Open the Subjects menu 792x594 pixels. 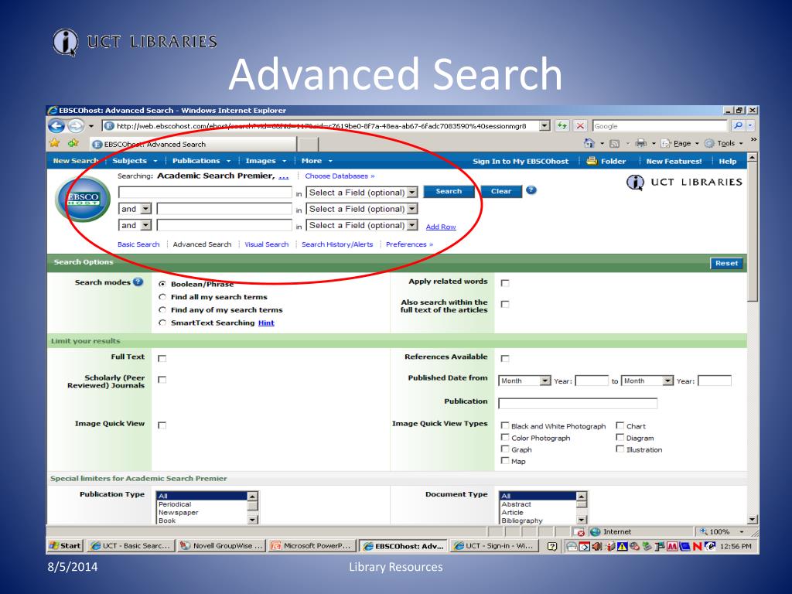pos(135,161)
